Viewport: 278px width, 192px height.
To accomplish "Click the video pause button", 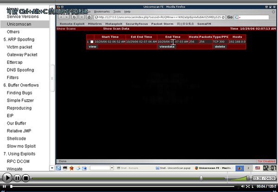I will (x=17, y=178).
